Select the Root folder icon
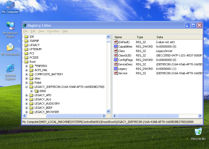Screen dimensions: 209x149 click(x=26, y=62)
